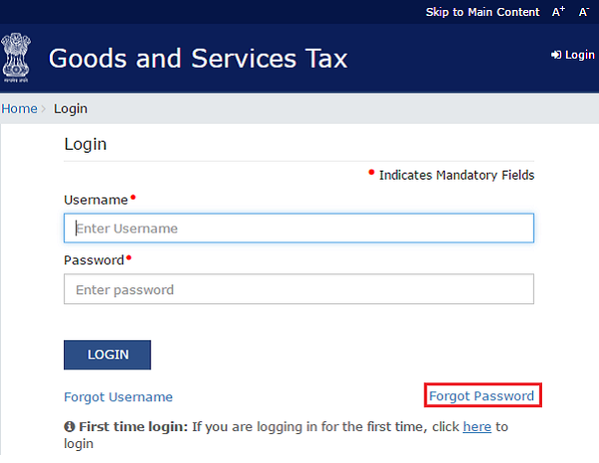
Task: Click the info icon beside First time login
Action: tap(70, 427)
